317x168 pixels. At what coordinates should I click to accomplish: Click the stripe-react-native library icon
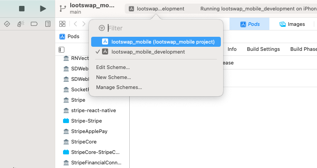66,110
